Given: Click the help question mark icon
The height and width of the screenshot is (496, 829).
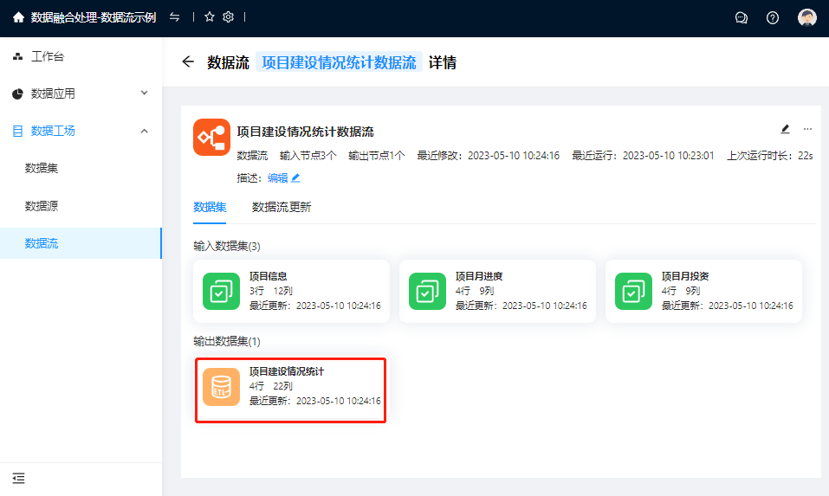Looking at the screenshot, I should point(773,18).
